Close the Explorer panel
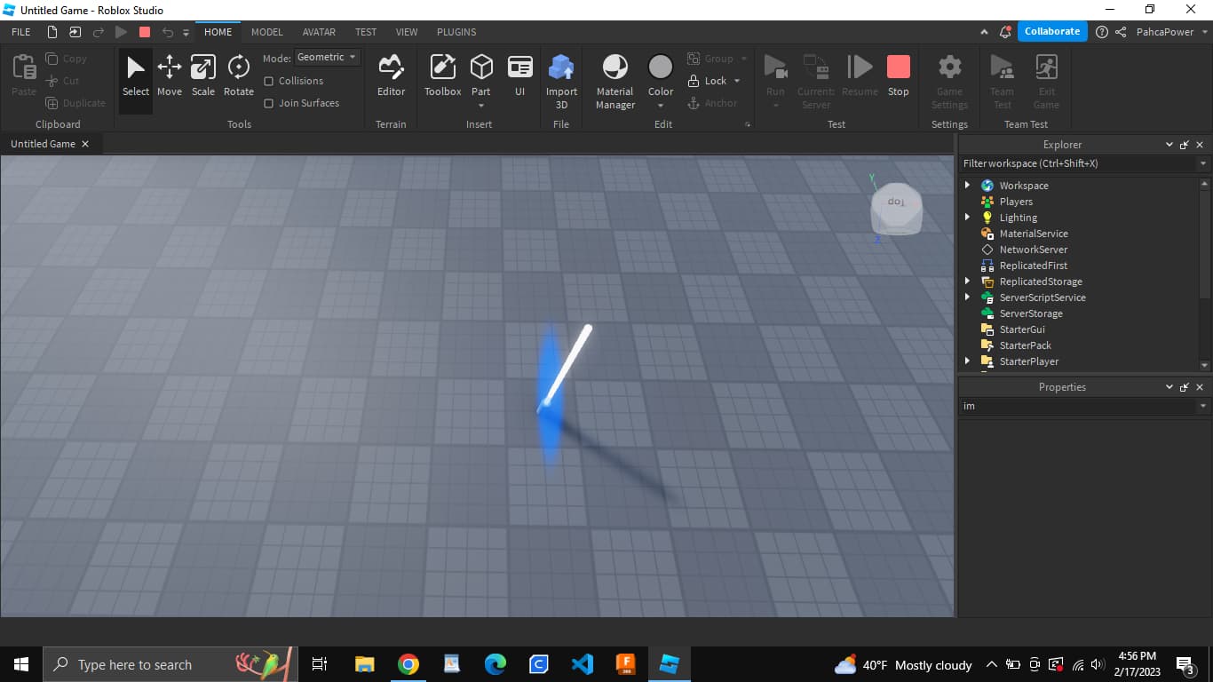The image size is (1213, 682). [x=1200, y=145]
